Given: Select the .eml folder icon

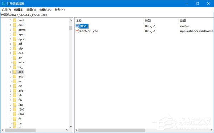Looking at the screenshot, I should (x=15, y=25).
